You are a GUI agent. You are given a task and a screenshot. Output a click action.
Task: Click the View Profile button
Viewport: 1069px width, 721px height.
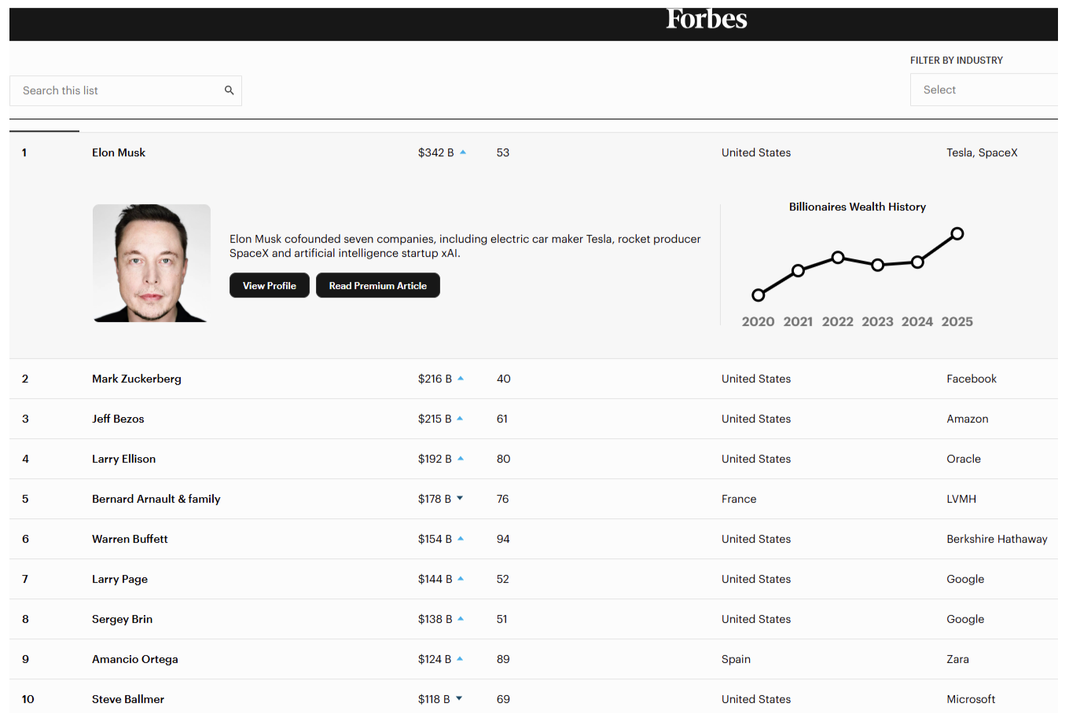point(270,286)
